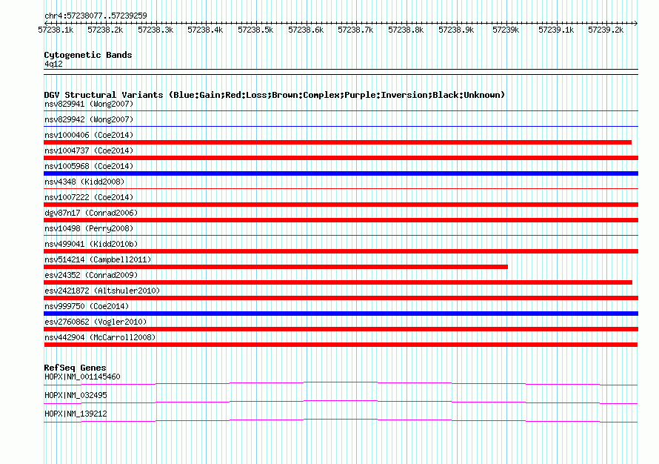Click the magenta gene line under HOPX|NM_139212

(x=341, y=421)
